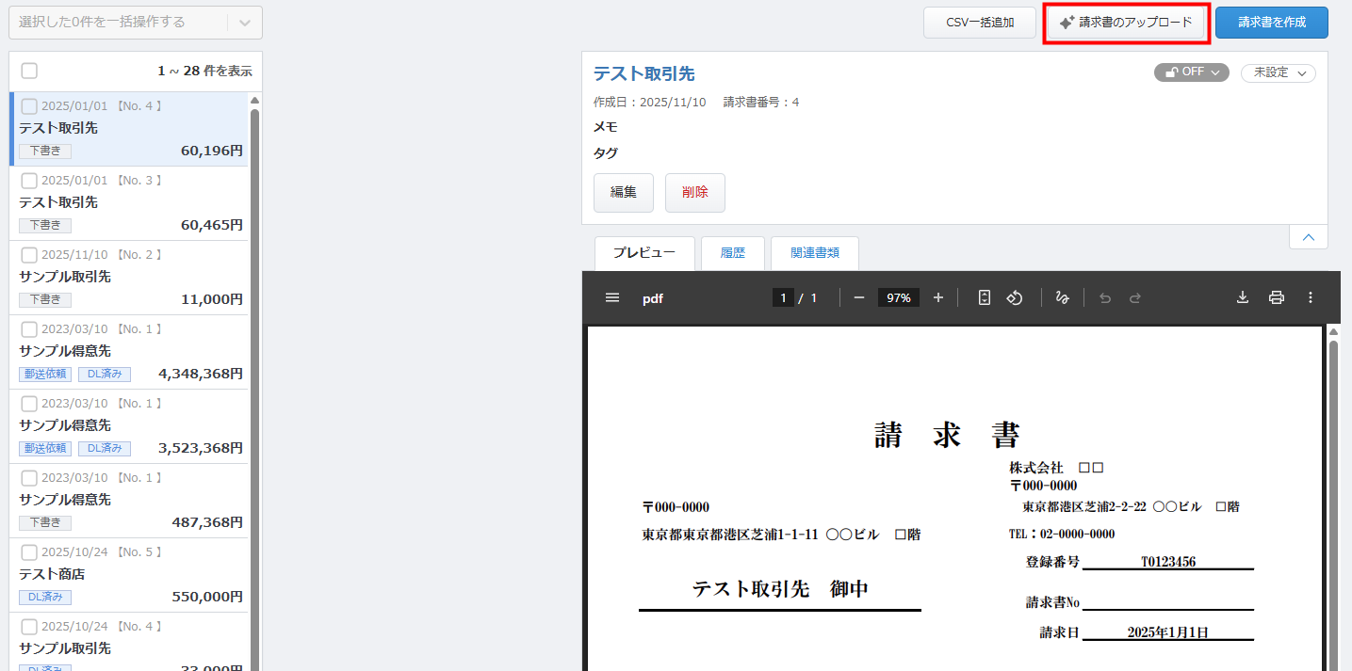The image size is (1352, 671).
Task: Zoom in the PDF preview
Action: pos(937,297)
